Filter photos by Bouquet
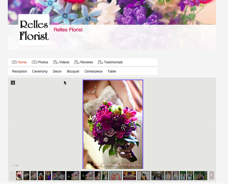The width and height of the screenshot is (228, 192). tap(73, 71)
